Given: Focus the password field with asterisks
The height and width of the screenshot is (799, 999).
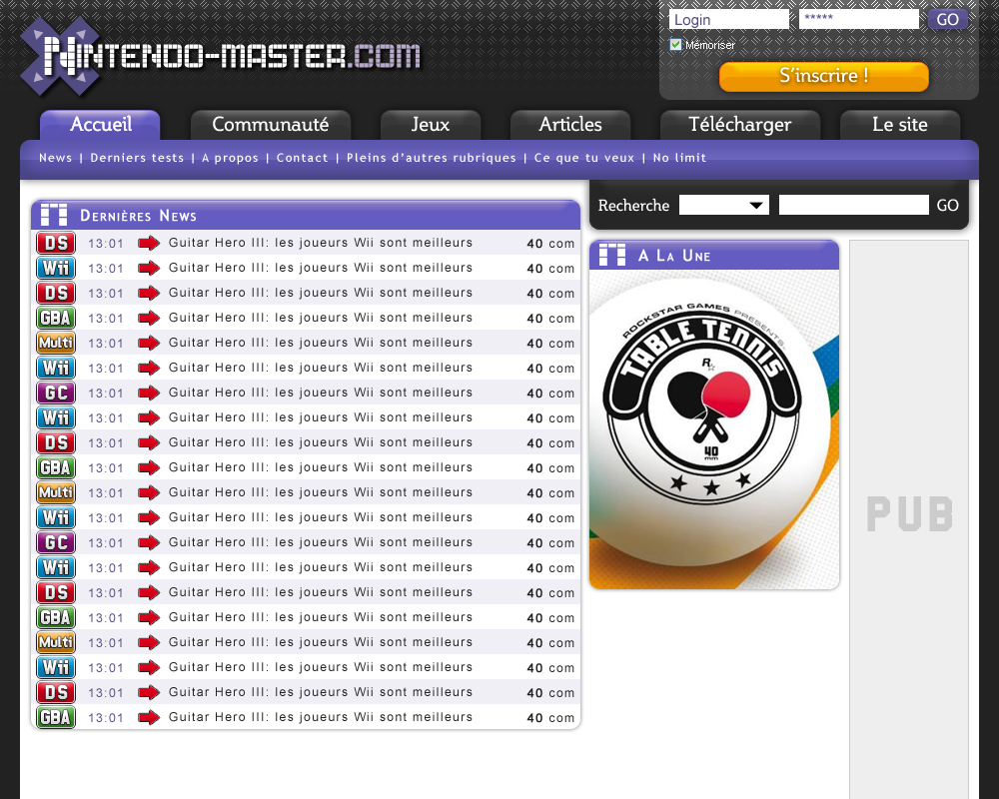Looking at the screenshot, I should (859, 19).
